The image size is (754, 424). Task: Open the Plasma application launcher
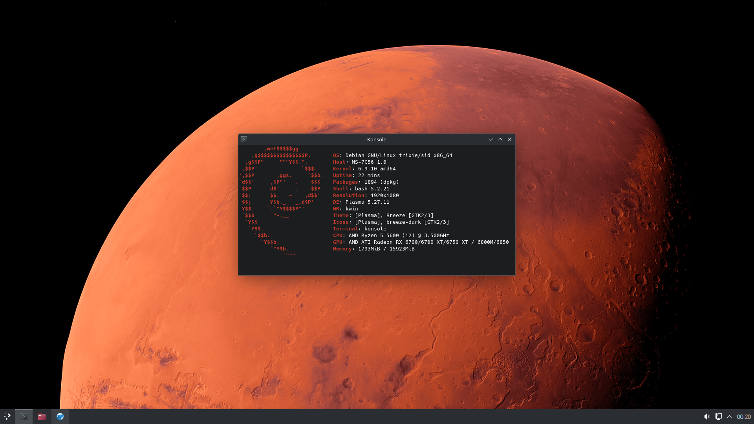pyautogui.click(x=7, y=417)
